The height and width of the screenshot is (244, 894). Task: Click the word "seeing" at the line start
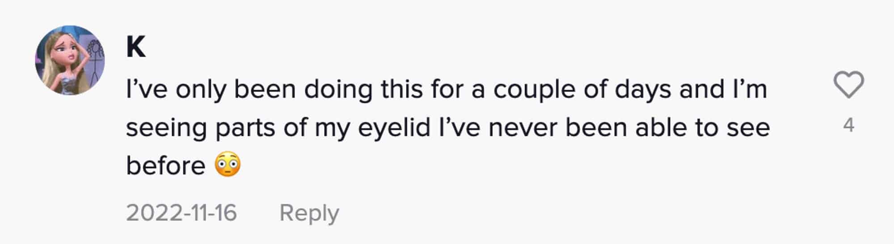[166, 128]
